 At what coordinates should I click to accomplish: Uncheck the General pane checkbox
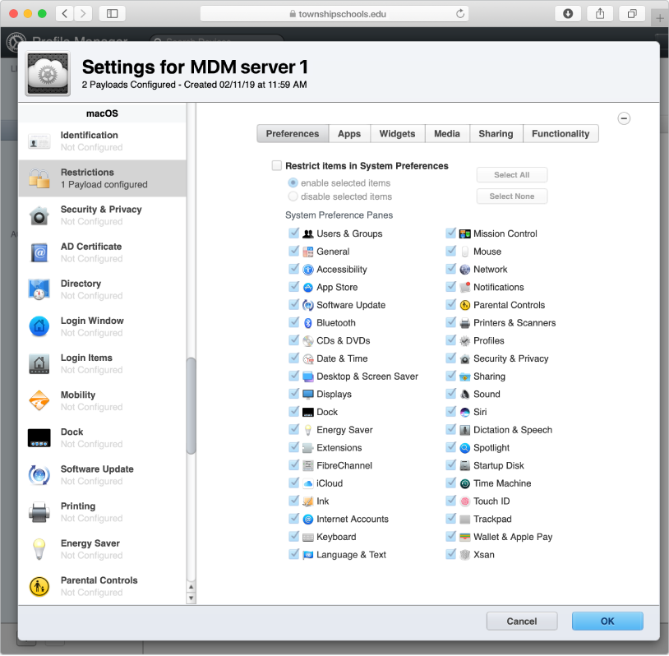point(293,251)
